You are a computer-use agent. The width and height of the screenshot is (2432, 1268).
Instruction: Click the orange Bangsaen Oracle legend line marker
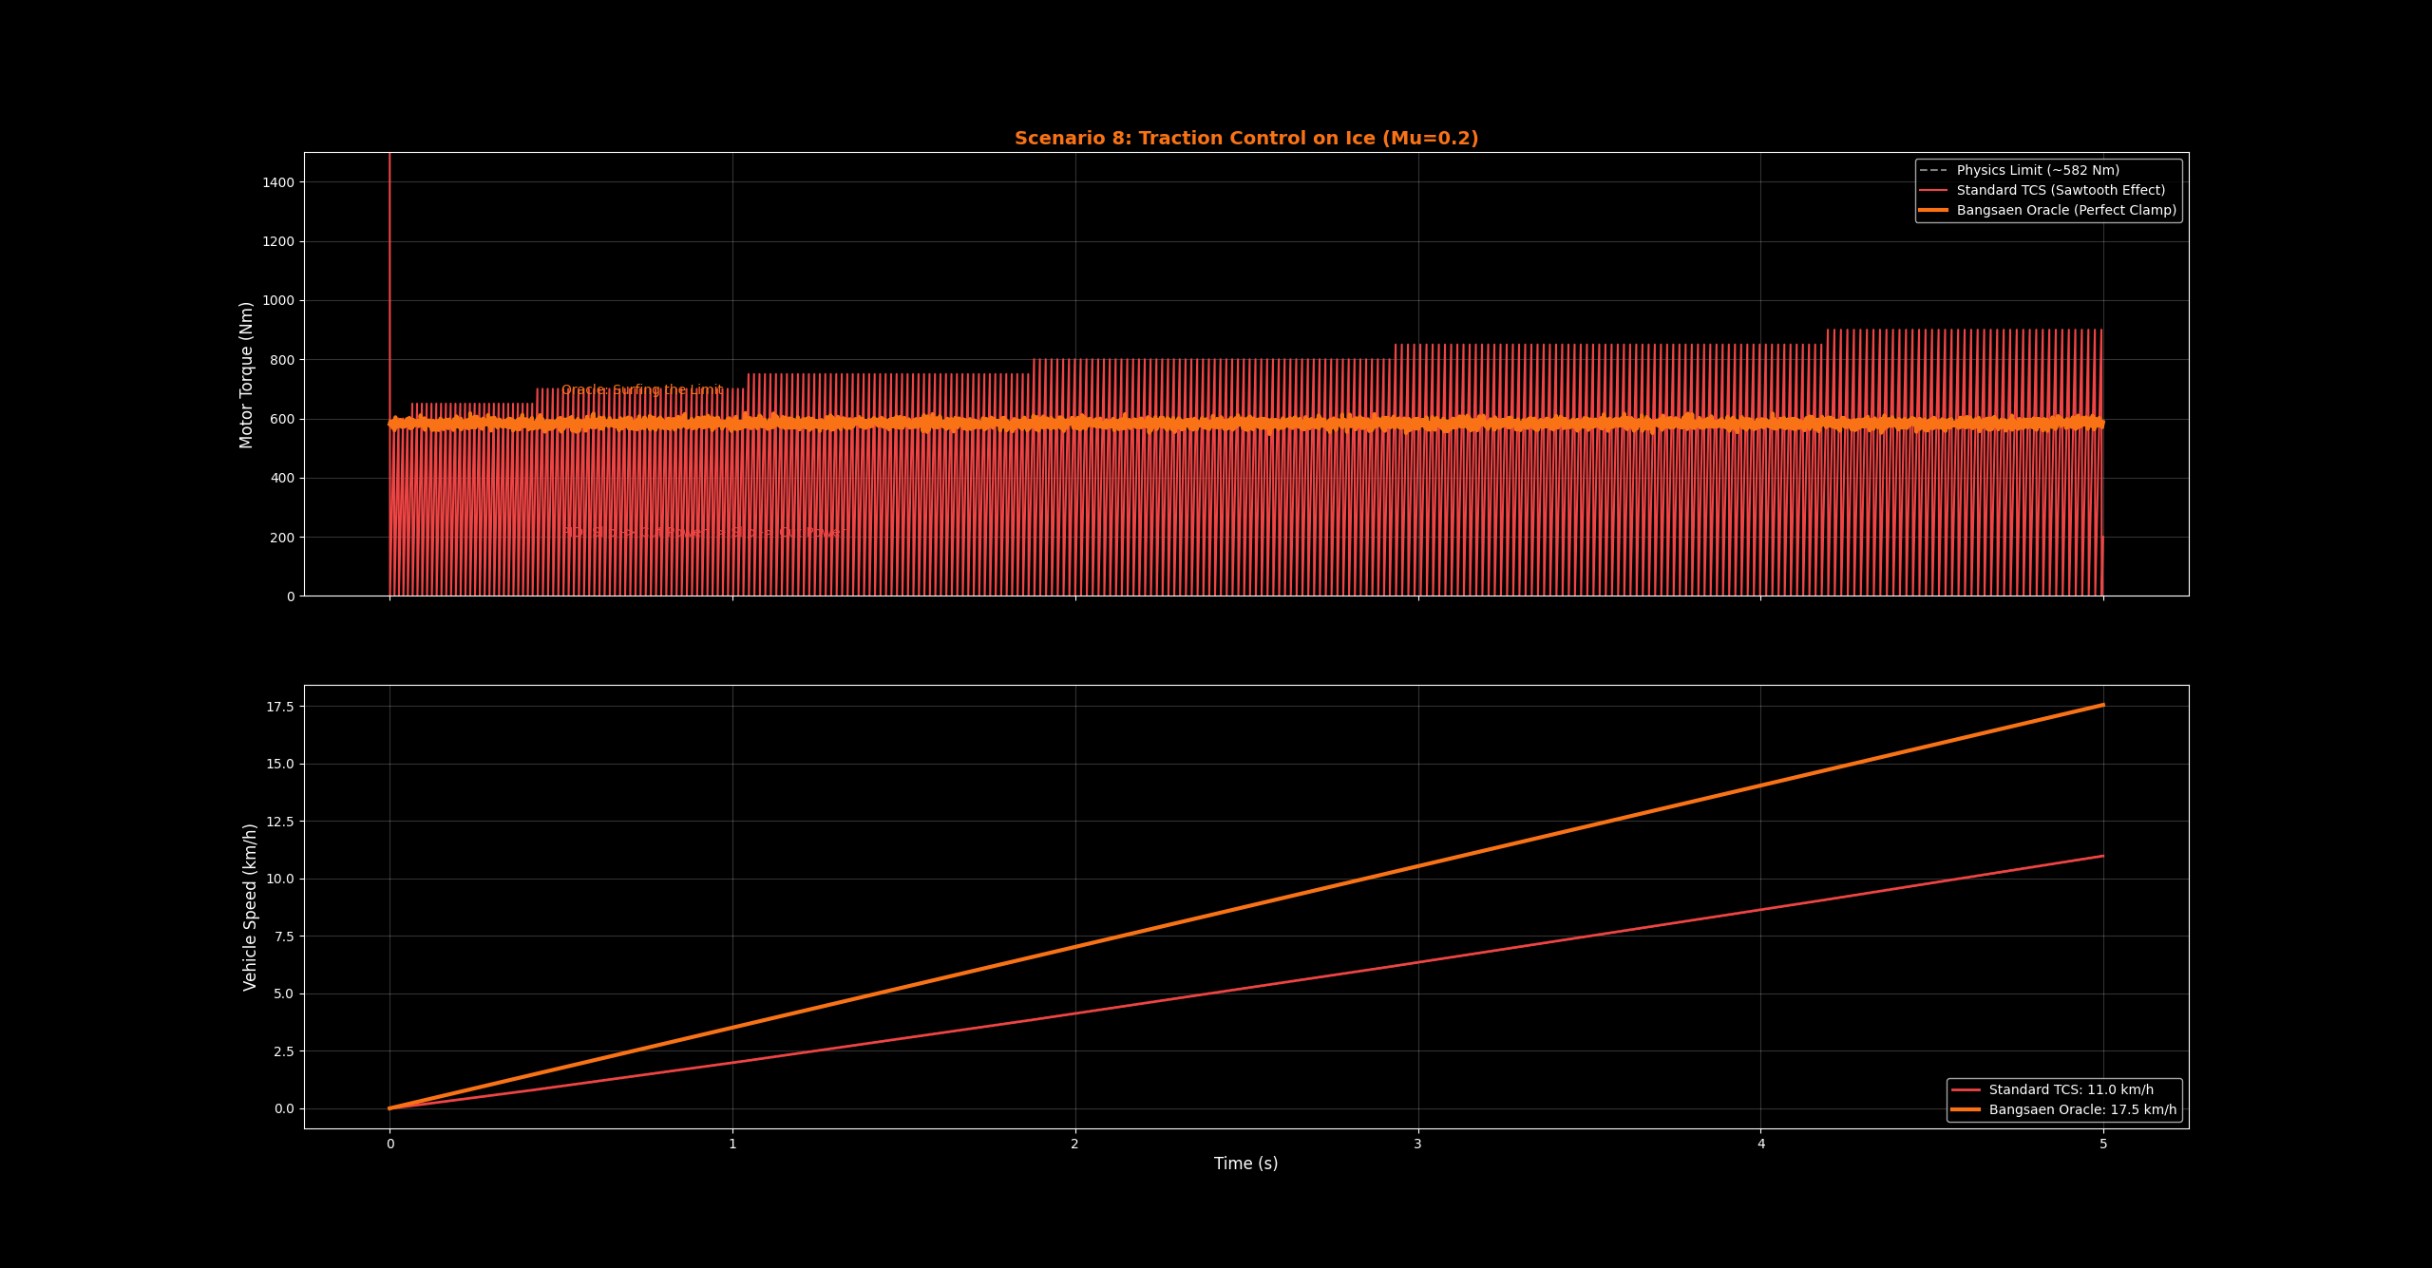click(1933, 211)
